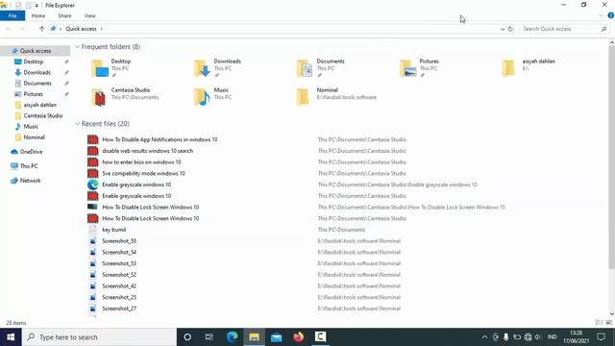Select Nominal in navigation pane
This screenshot has height=346, width=615.
pyautogui.click(x=35, y=137)
